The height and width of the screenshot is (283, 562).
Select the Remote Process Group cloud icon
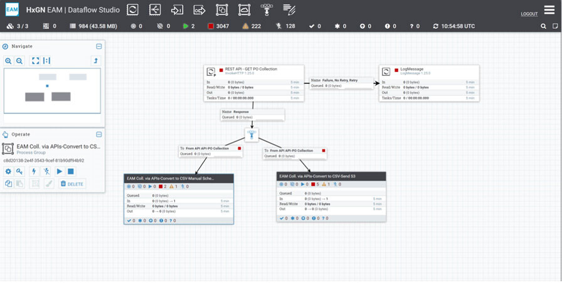(x=245, y=9)
